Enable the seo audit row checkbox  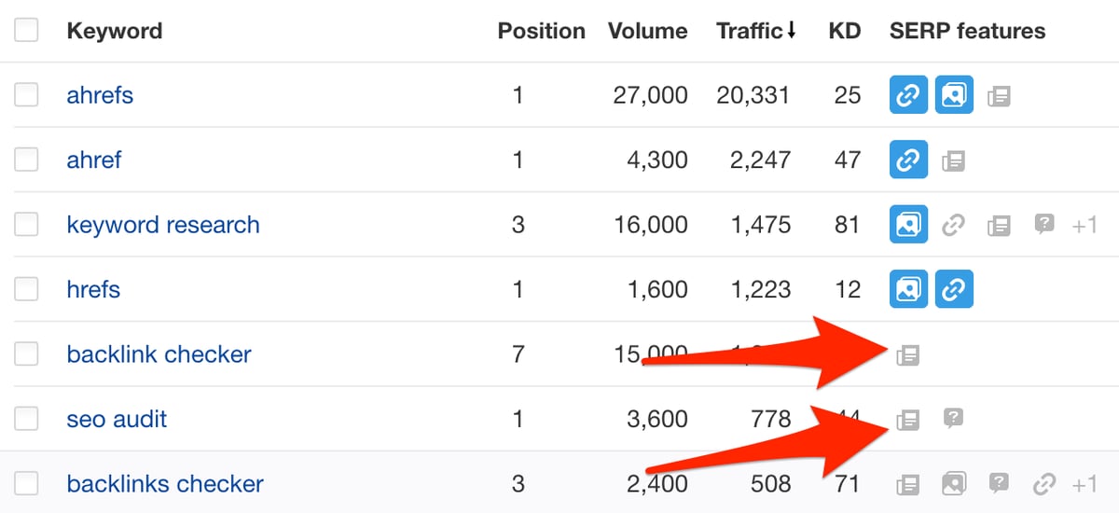click(26, 419)
